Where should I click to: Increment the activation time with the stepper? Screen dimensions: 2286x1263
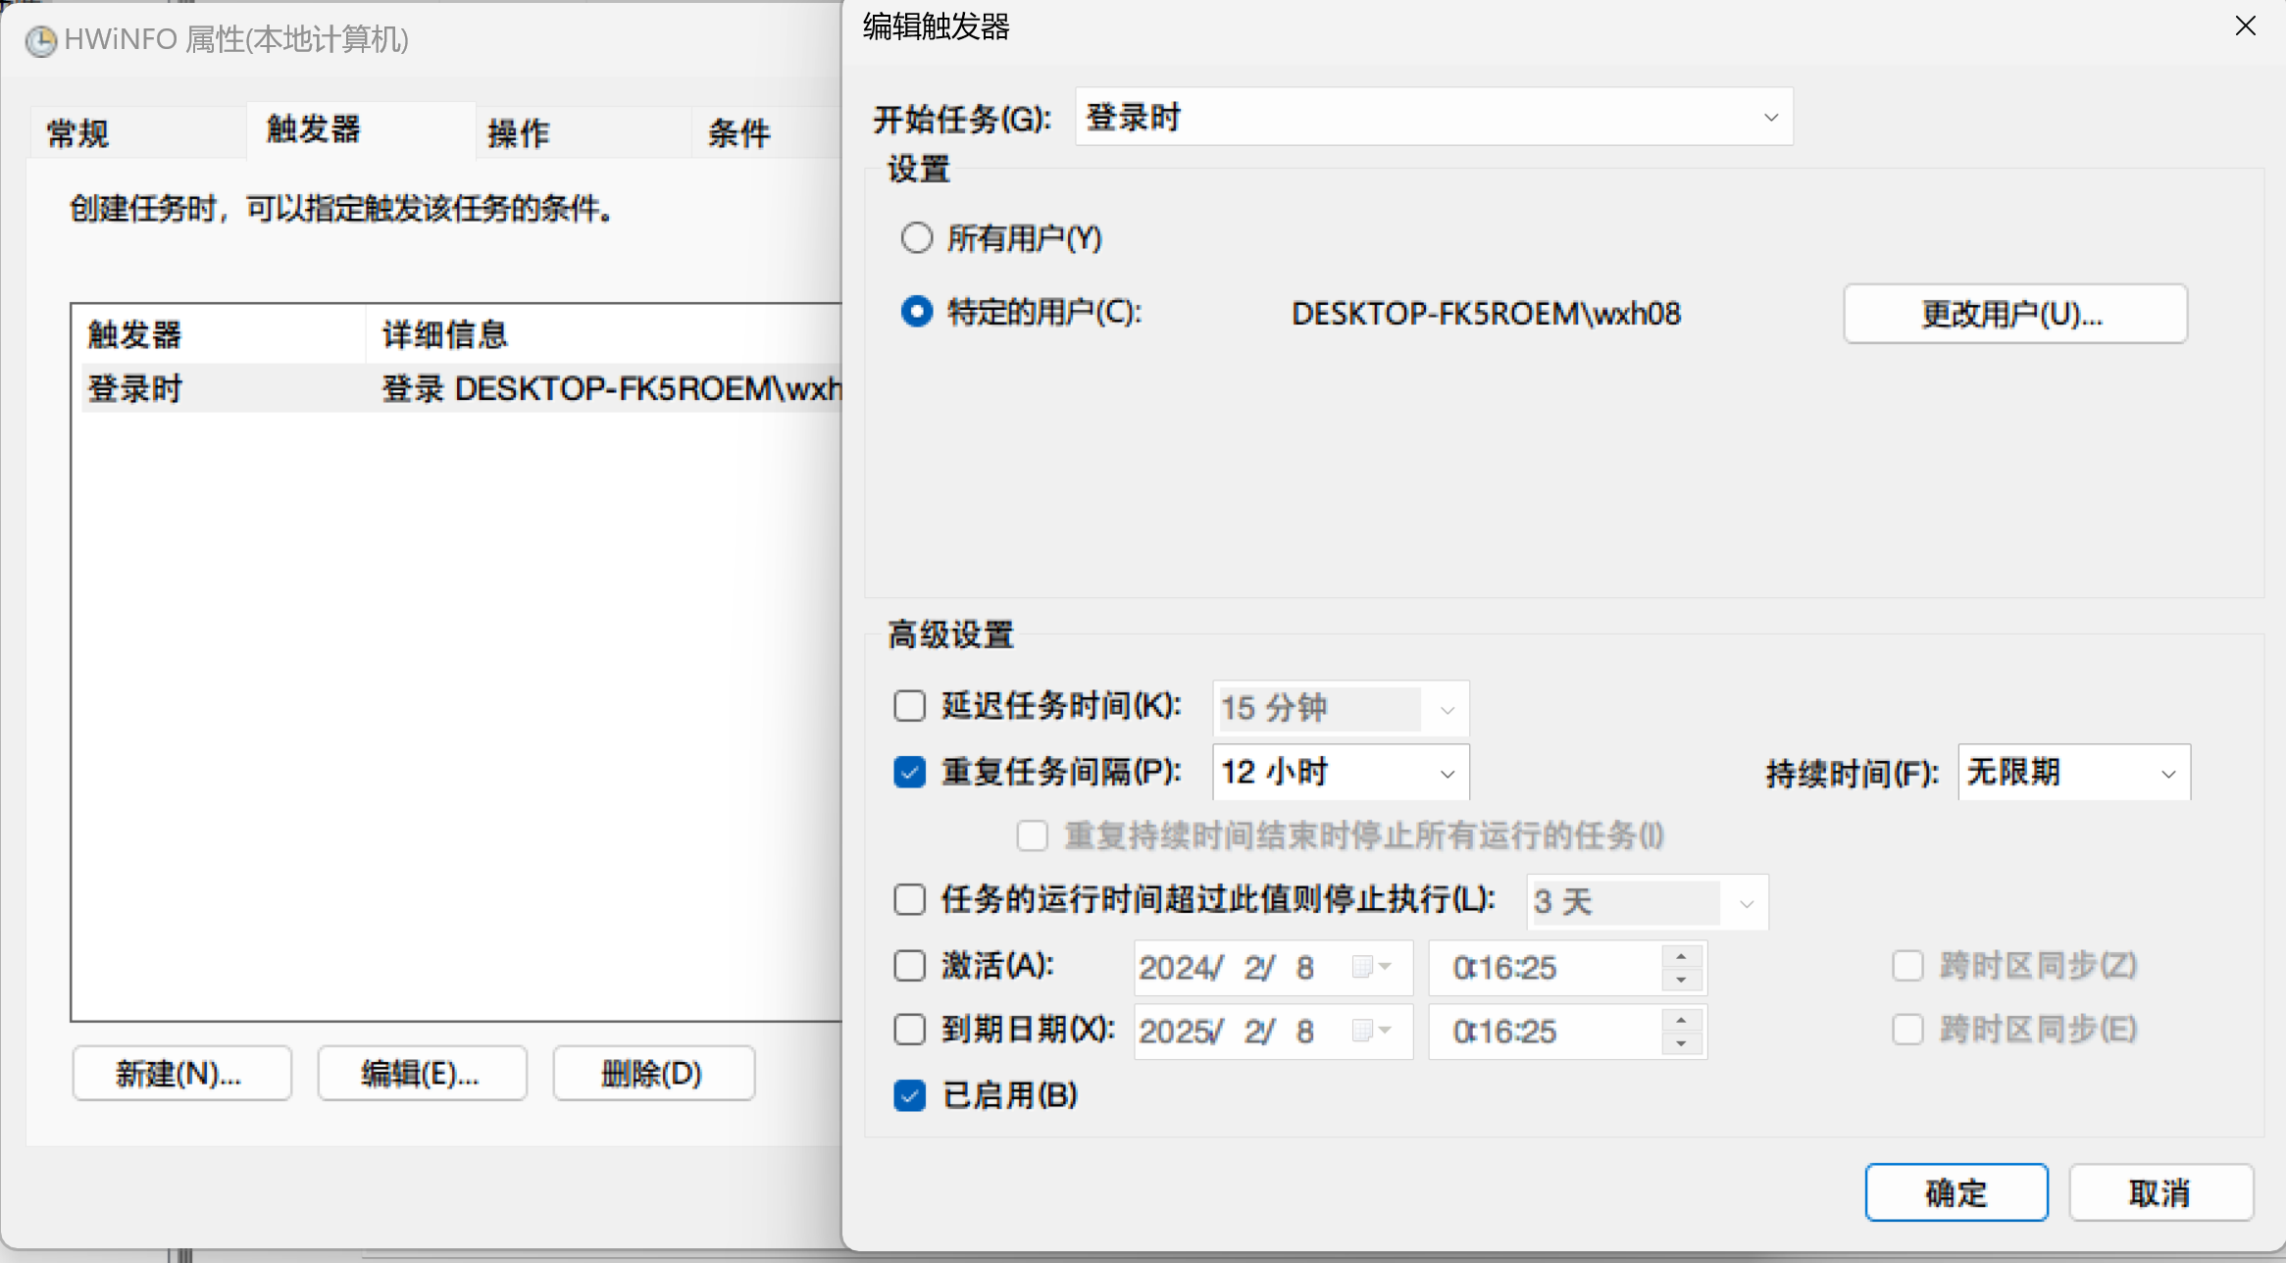click(1681, 957)
